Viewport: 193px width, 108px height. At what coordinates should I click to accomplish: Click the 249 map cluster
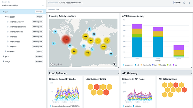[x=91, y=40]
